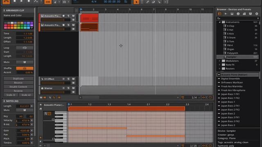Expand the Note FX folder
Image resolution: width=262 pixels, height=147 pixels.
pyautogui.click(x=219, y=65)
